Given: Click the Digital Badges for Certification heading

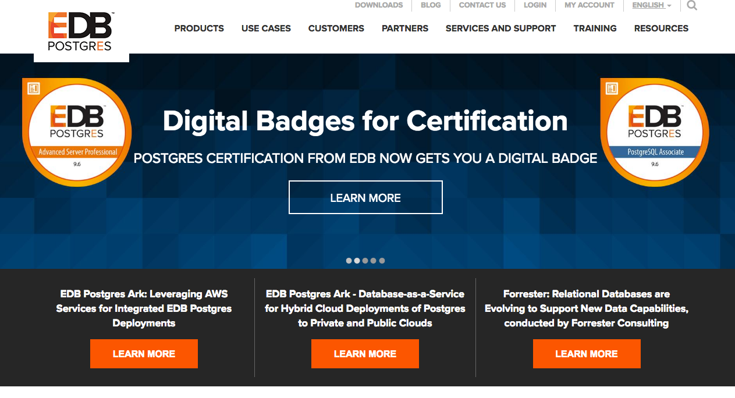Looking at the screenshot, I should (365, 121).
